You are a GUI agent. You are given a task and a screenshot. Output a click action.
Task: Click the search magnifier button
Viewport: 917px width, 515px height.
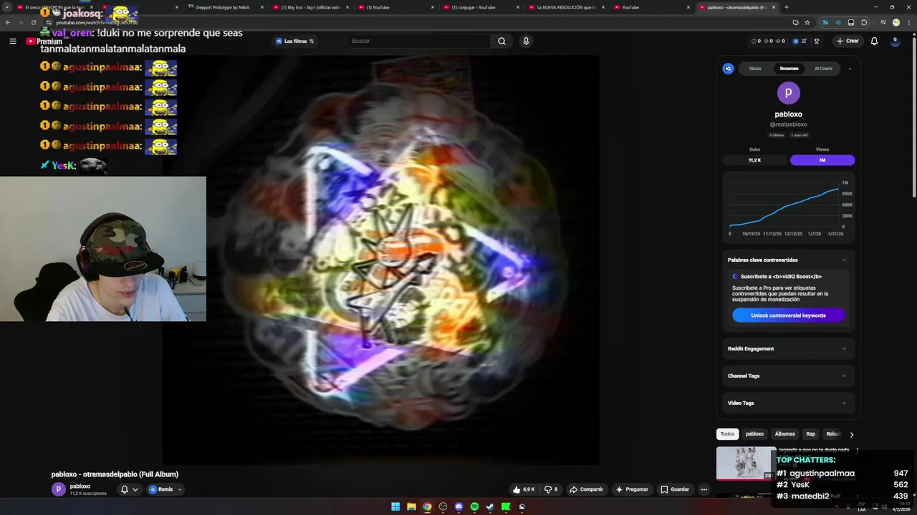(x=501, y=41)
